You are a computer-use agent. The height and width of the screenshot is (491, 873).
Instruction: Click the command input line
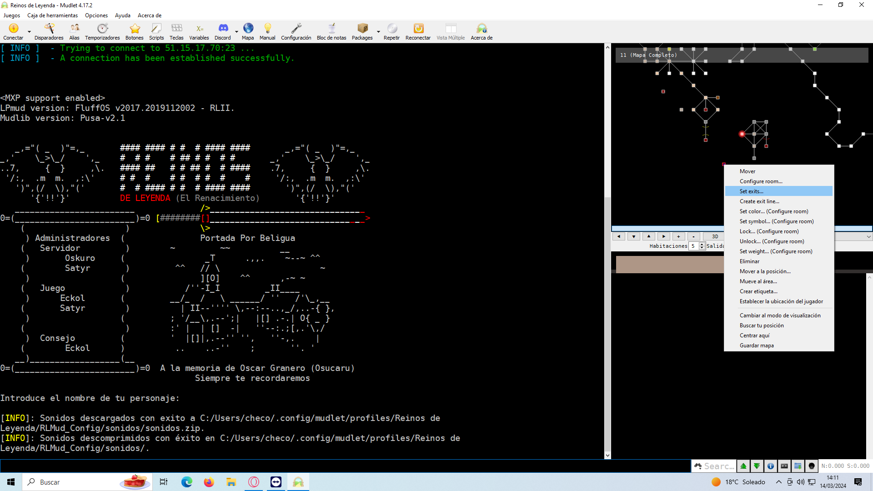(345, 466)
